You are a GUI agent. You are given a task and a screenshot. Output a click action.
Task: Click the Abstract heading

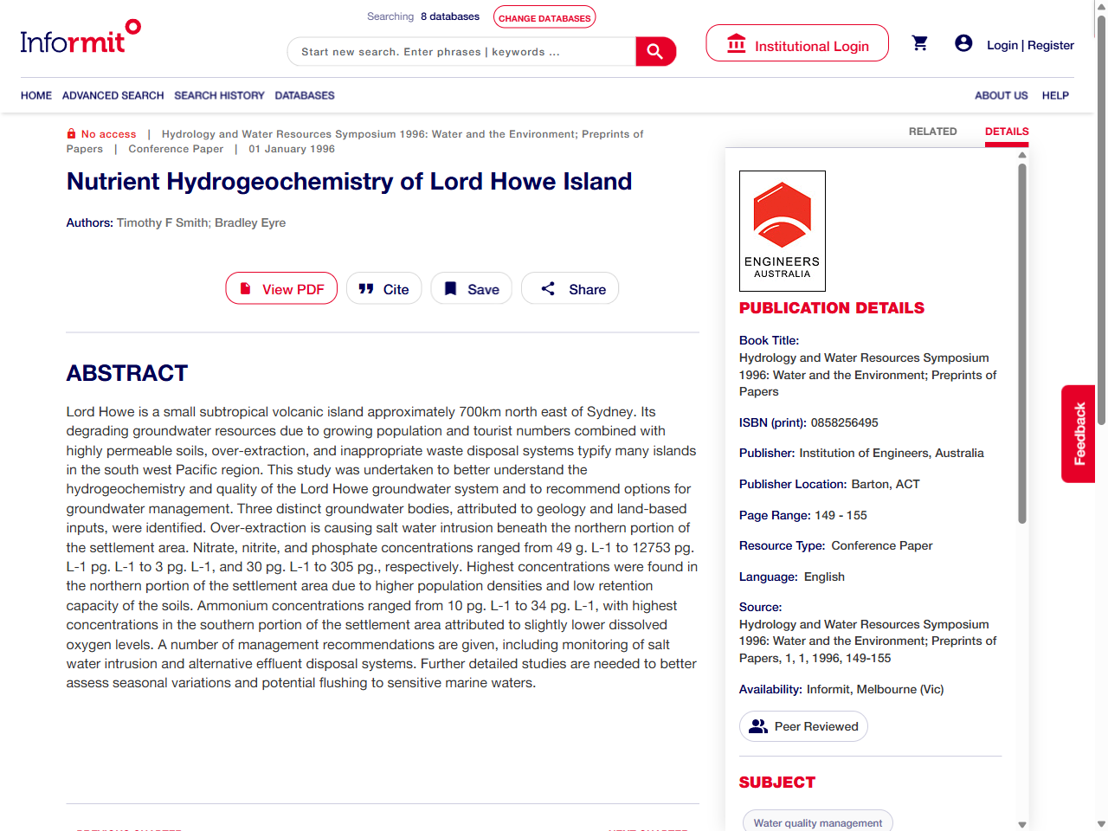[x=127, y=373]
